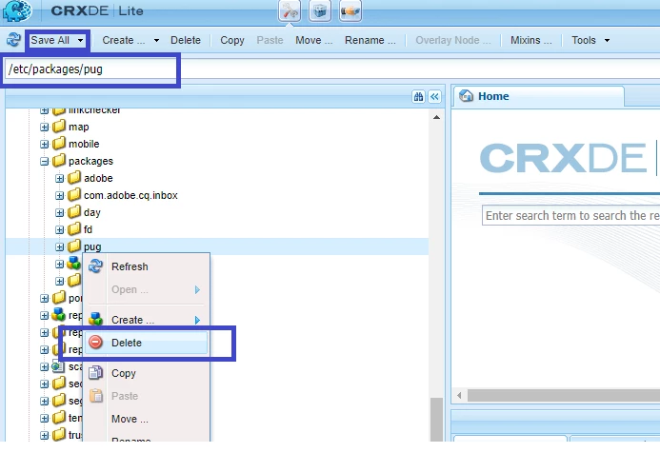
Task: Click the Home tab house icon
Action: coord(466,96)
